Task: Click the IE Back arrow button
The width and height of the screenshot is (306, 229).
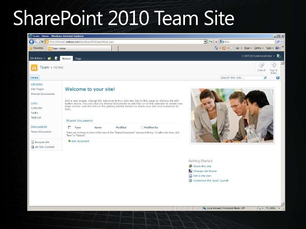Action: (32, 42)
